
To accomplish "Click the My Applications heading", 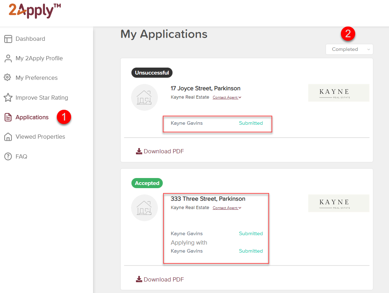I will tap(164, 34).
